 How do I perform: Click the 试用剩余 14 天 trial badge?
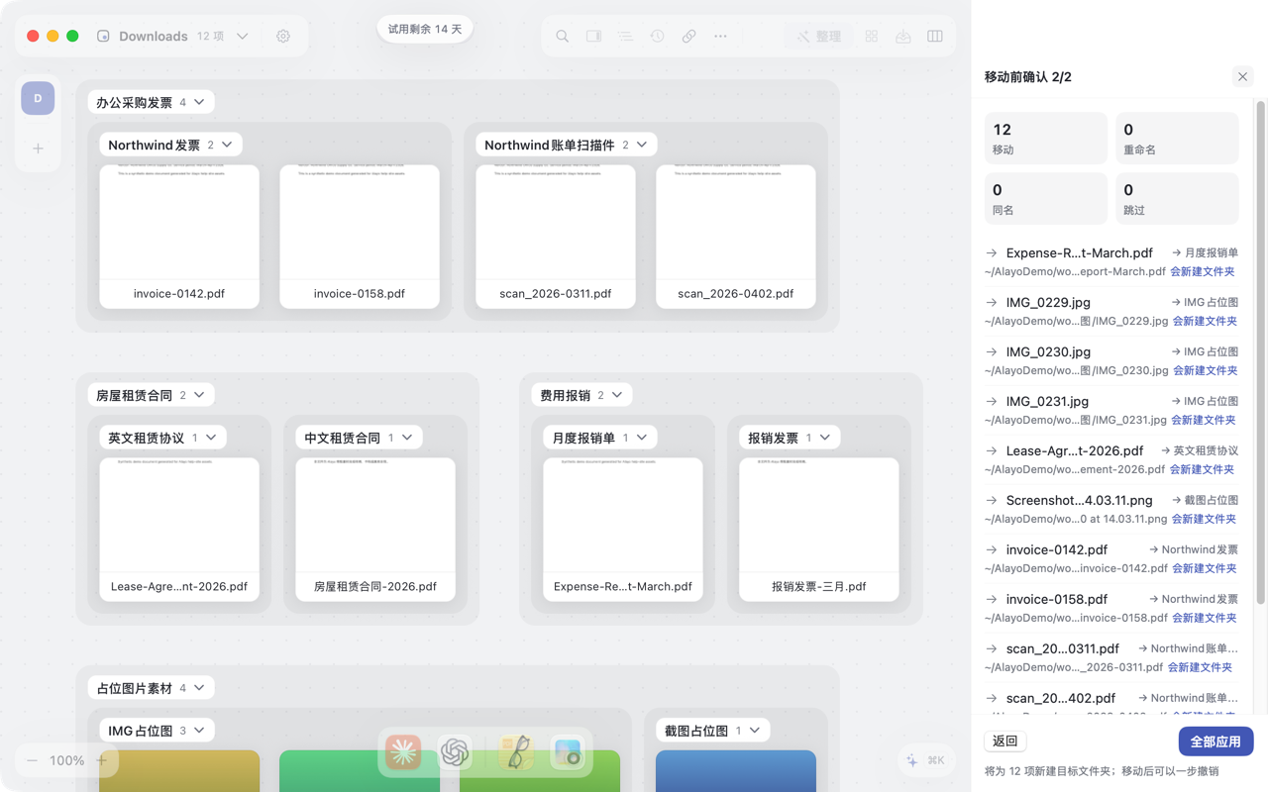coord(425,29)
